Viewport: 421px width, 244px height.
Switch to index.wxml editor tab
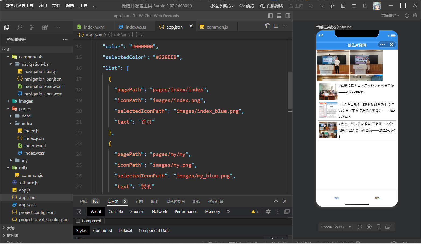click(x=94, y=27)
